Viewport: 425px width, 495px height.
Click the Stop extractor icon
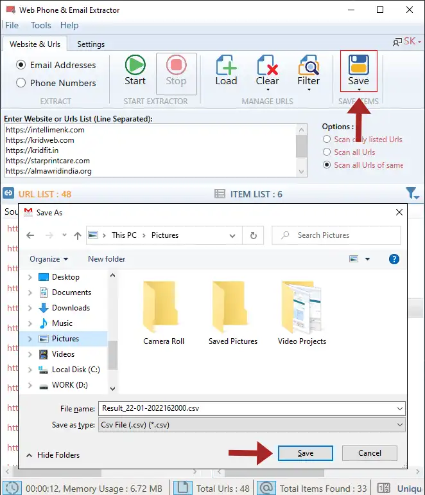pyautogui.click(x=177, y=65)
